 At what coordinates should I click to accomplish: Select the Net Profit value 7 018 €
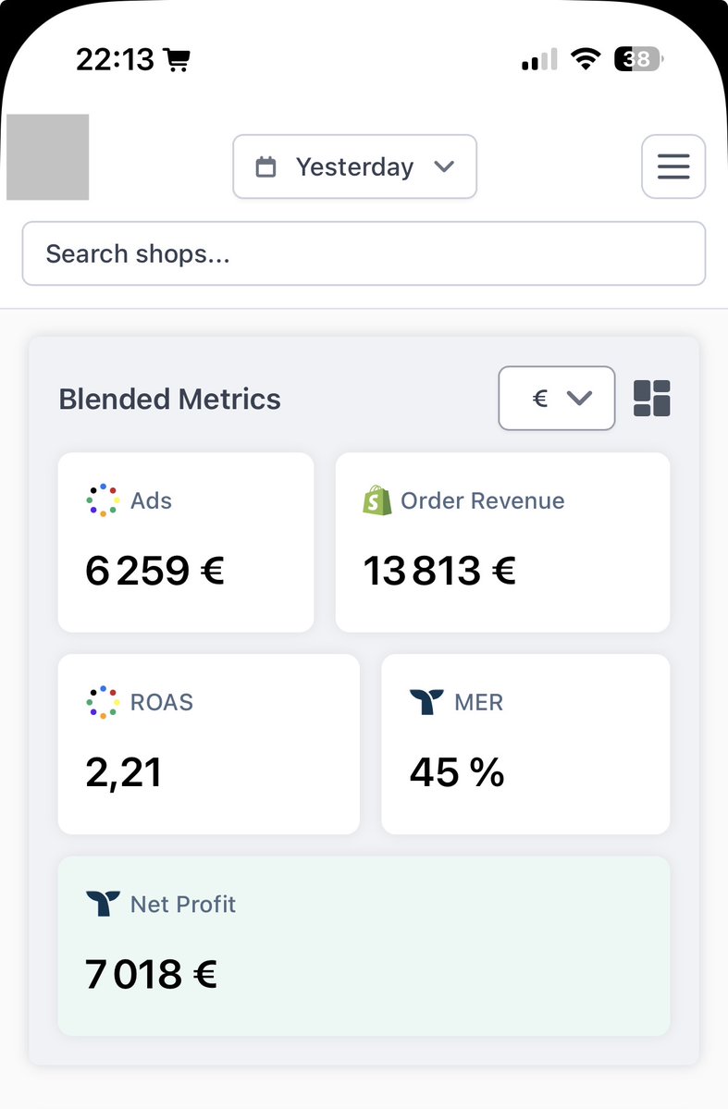click(151, 974)
